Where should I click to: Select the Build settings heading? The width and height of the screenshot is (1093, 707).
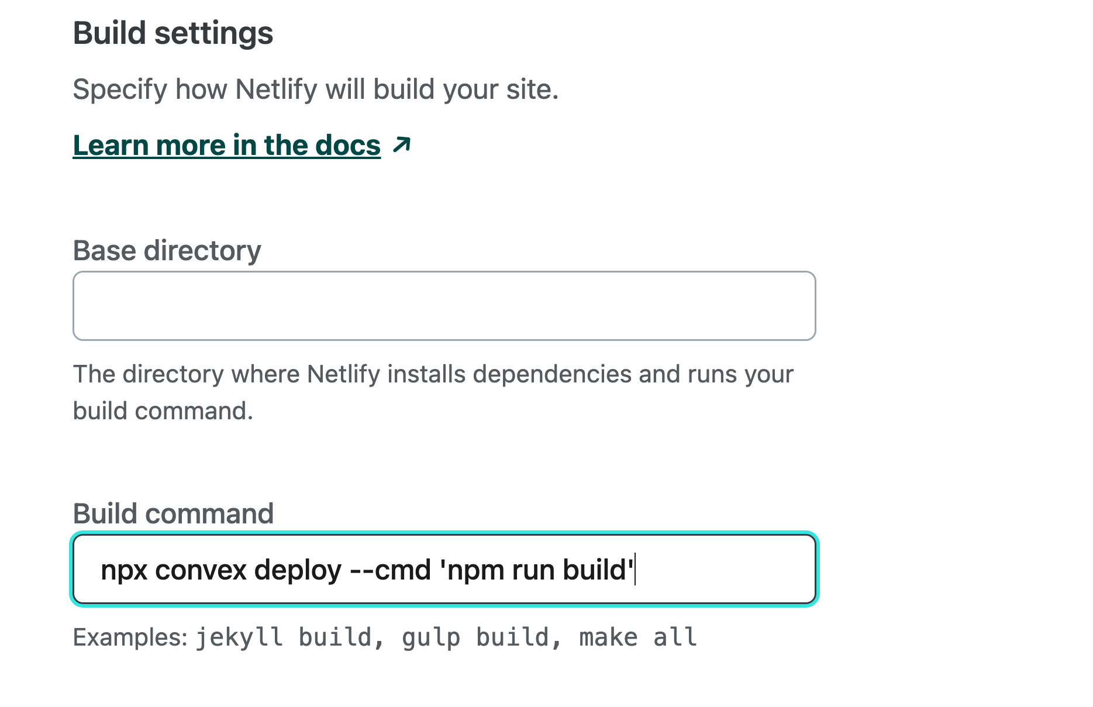[x=173, y=33]
